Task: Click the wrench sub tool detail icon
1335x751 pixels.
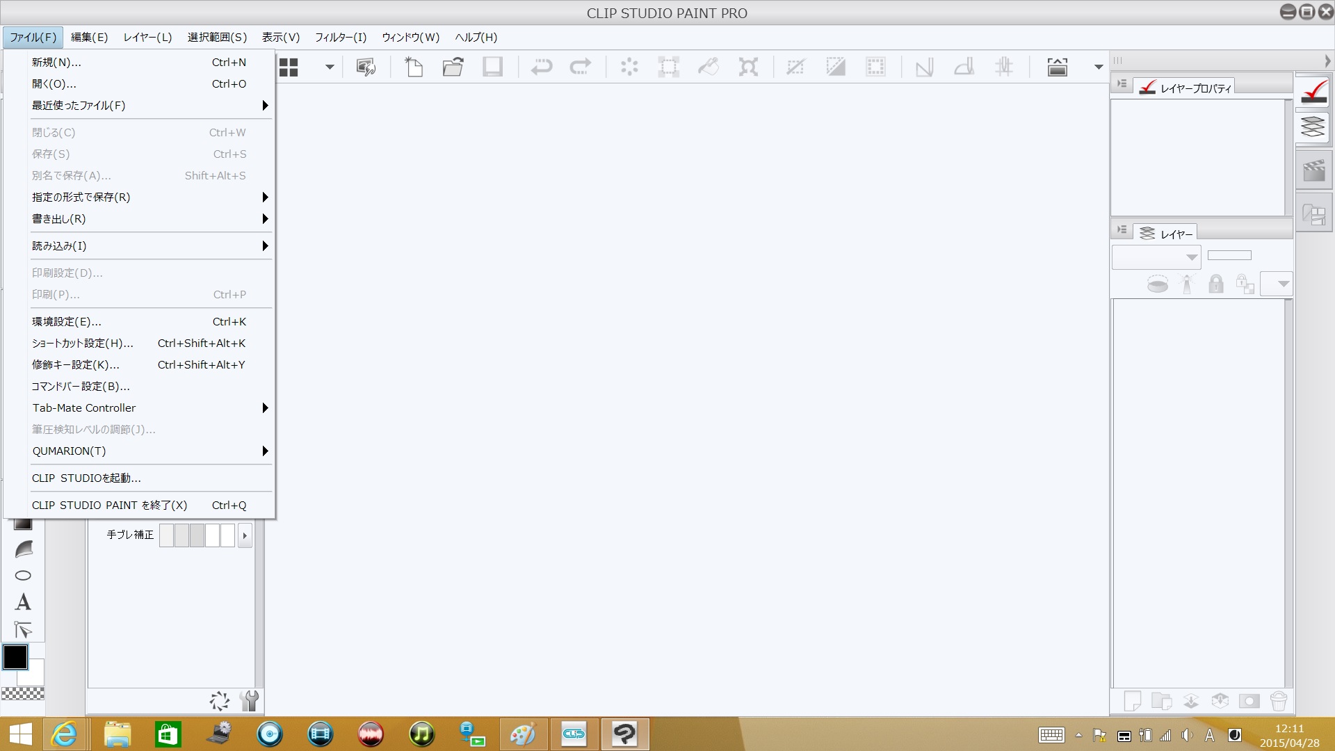Action: click(x=249, y=700)
